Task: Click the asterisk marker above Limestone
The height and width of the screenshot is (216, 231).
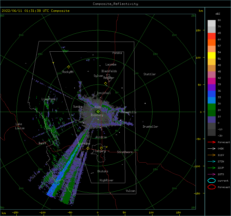Action: (49, 97)
